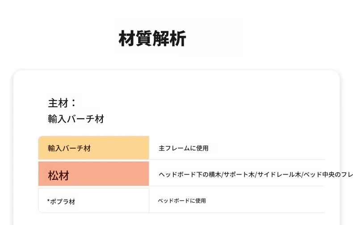The height and width of the screenshot is (225, 353).
Task: Click the 主フレームに使用 description
Action: coord(184,148)
